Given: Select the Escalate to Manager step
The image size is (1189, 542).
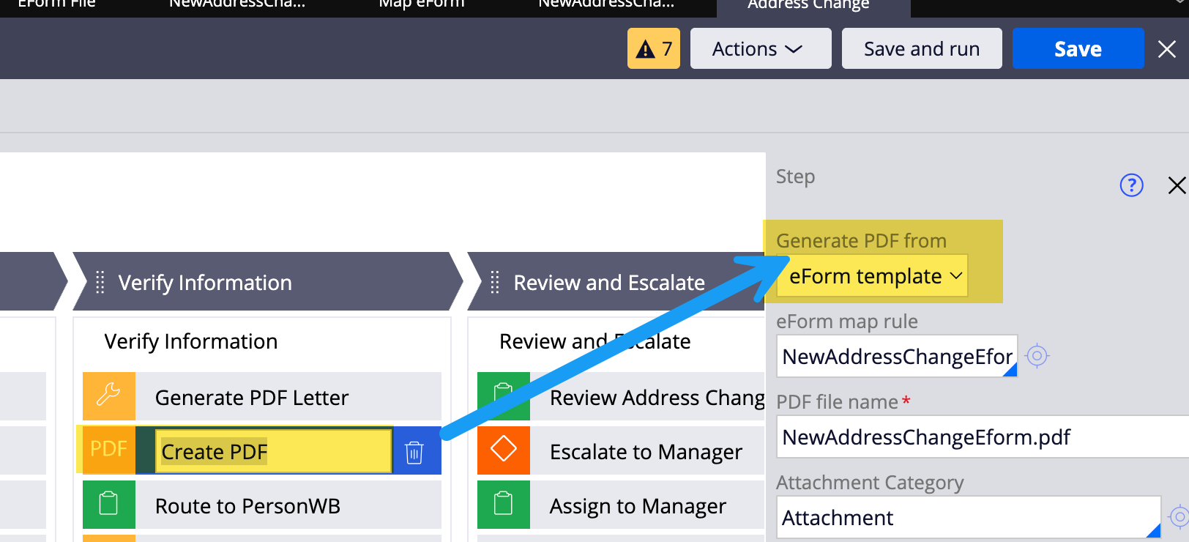Looking at the screenshot, I should click(621, 451).
